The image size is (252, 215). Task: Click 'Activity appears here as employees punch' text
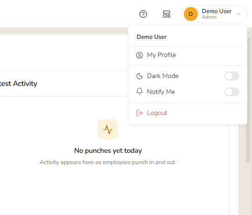pyautogui.click(x=108, y=162)
